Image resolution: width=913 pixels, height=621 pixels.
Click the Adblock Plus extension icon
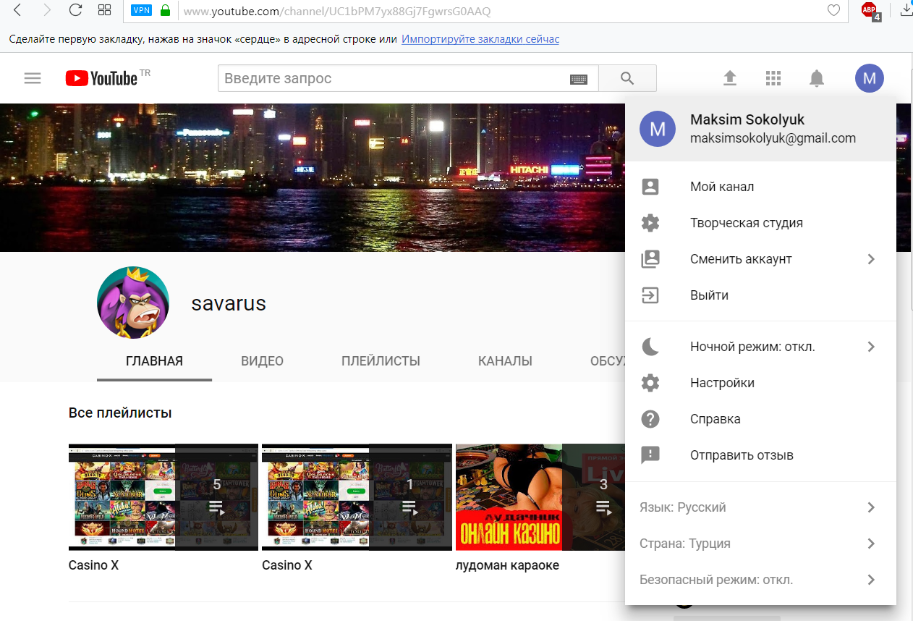tap(870, 10)
